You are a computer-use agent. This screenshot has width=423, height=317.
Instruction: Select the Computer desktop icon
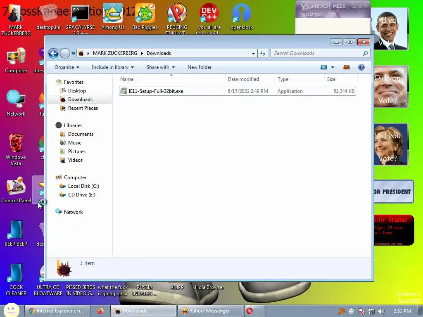point(16,60)
